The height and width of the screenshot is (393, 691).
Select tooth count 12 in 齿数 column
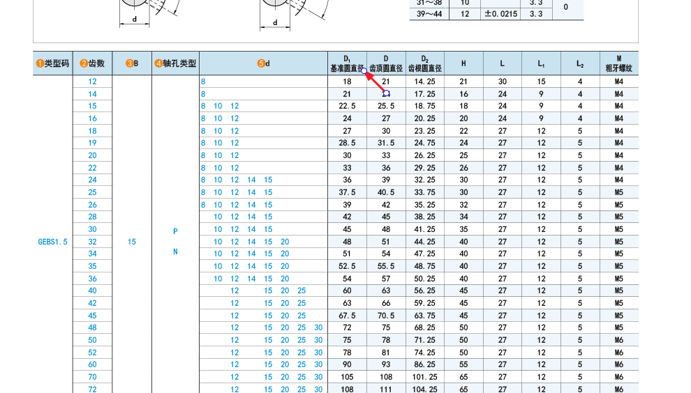[x=92, y=82]
